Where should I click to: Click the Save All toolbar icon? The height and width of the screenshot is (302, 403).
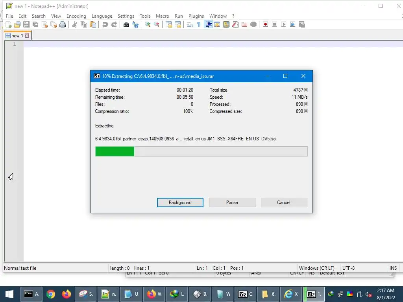[x=35, y=24]
